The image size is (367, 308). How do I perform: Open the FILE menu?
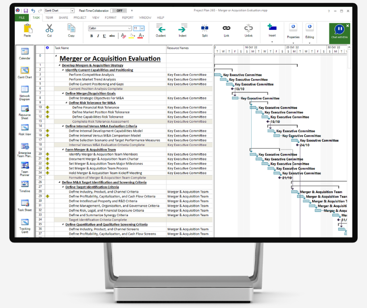click(22, 18)
